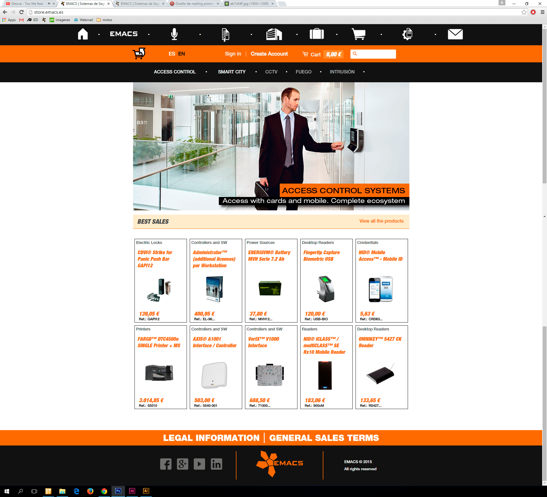Open the motos bookmark folder
The height and width of the screenshot is (497, 547).
tap(104, 20)
